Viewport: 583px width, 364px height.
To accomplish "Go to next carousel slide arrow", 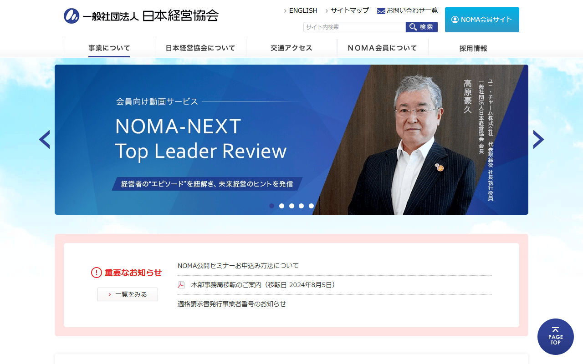I will click(538, 140).
